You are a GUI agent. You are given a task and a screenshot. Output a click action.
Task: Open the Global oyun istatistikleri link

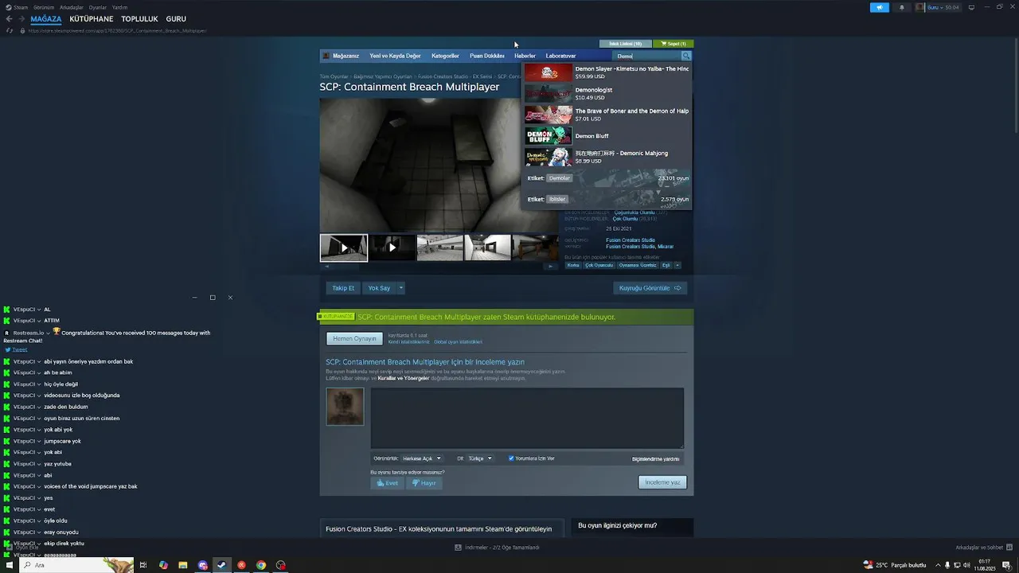point(458,342)
